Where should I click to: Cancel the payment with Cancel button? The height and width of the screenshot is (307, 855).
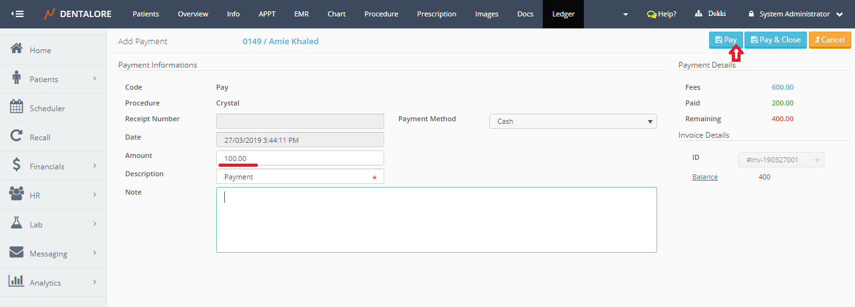[x=829, y=40]
